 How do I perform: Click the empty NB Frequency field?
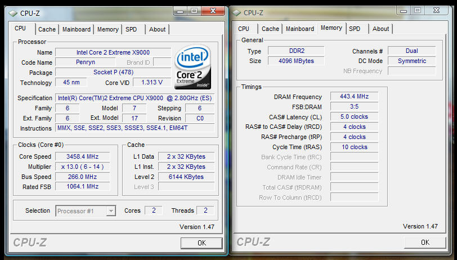[x=412, y=71]
